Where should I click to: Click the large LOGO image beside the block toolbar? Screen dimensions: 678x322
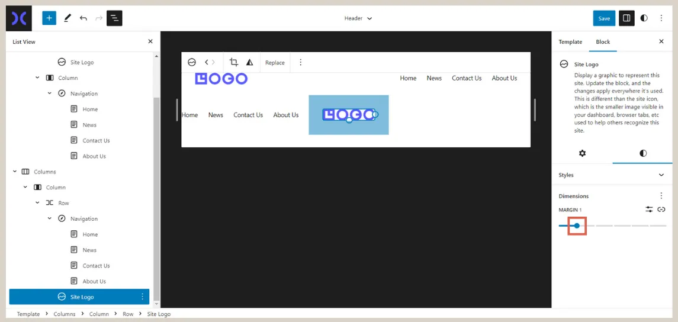click(221, 79)
